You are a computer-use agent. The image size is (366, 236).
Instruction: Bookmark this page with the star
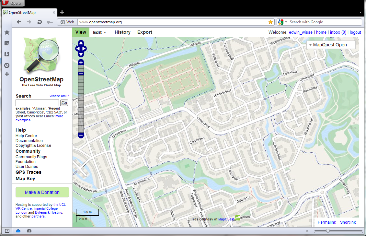pos(270,22)
